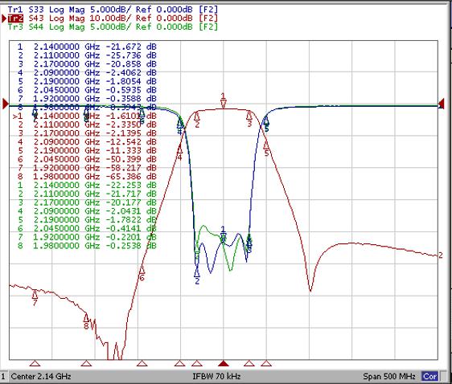
Task: Select the Tr1 S33 trace label
Action: 113,9
